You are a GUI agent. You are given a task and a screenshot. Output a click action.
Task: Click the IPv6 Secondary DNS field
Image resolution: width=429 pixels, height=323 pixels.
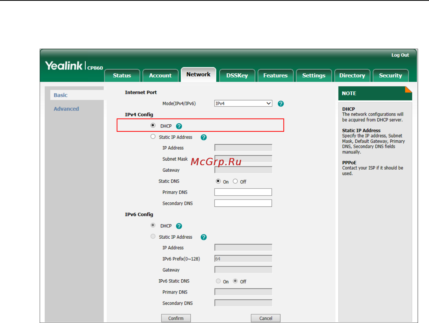(x=243, y=303)
